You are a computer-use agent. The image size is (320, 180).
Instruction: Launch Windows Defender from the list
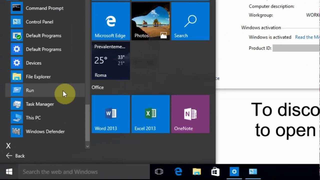45,131
